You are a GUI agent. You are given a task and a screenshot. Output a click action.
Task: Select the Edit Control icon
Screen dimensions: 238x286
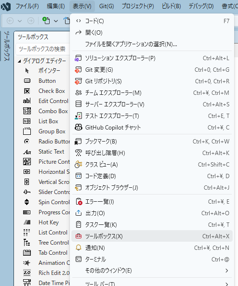[27, 101]
